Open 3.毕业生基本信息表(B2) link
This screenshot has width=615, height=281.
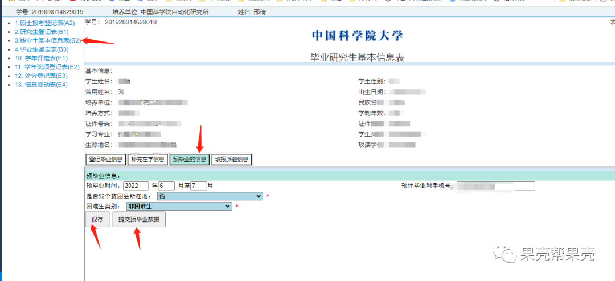48,40
